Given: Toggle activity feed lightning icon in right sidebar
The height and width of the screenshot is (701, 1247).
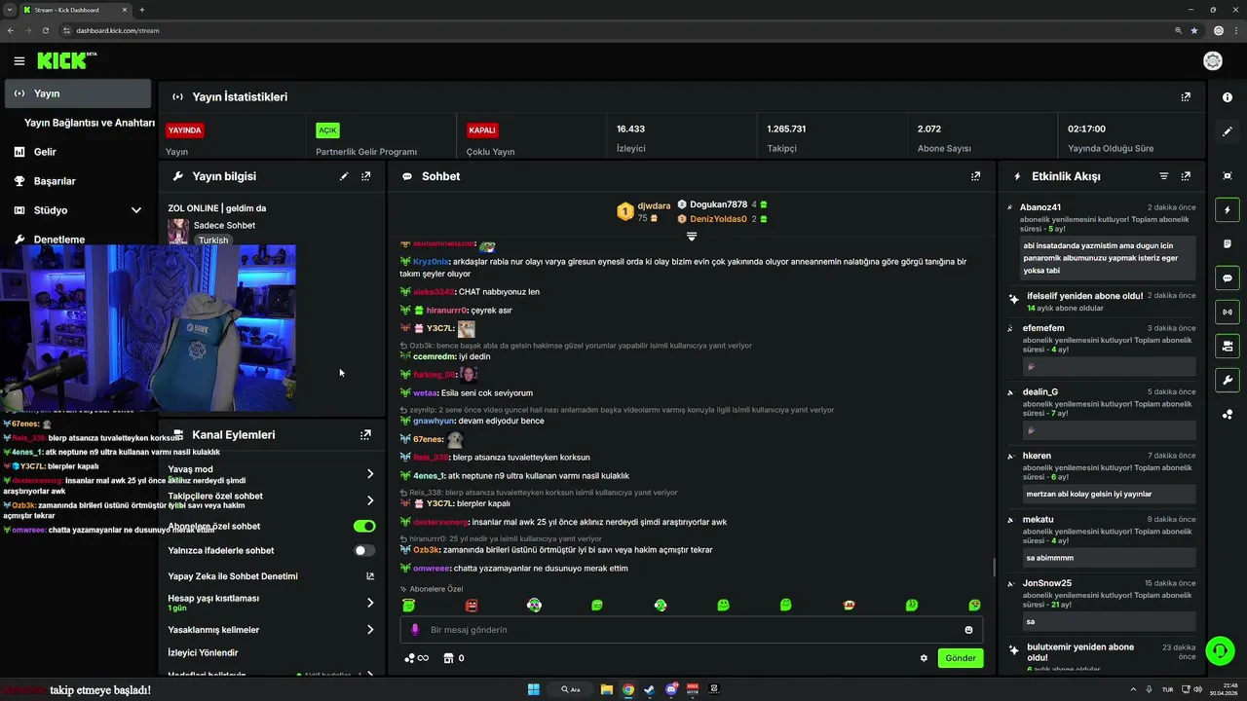Looking at the screenshot, I should [x=1228, y=210].
